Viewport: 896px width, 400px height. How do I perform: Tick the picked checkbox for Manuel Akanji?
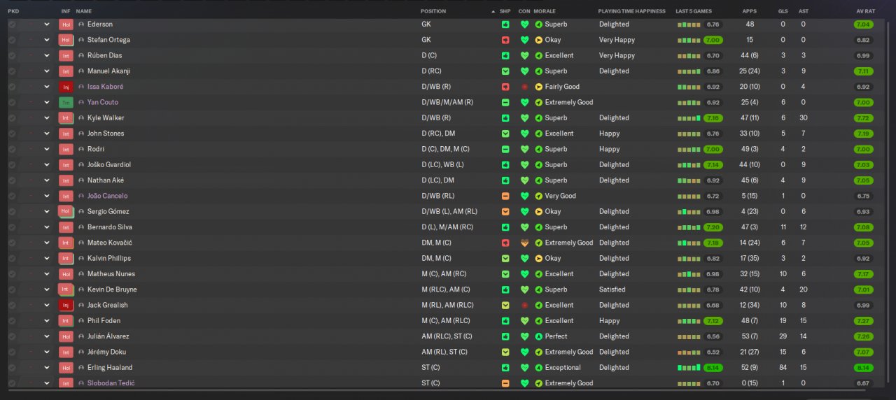12,71
